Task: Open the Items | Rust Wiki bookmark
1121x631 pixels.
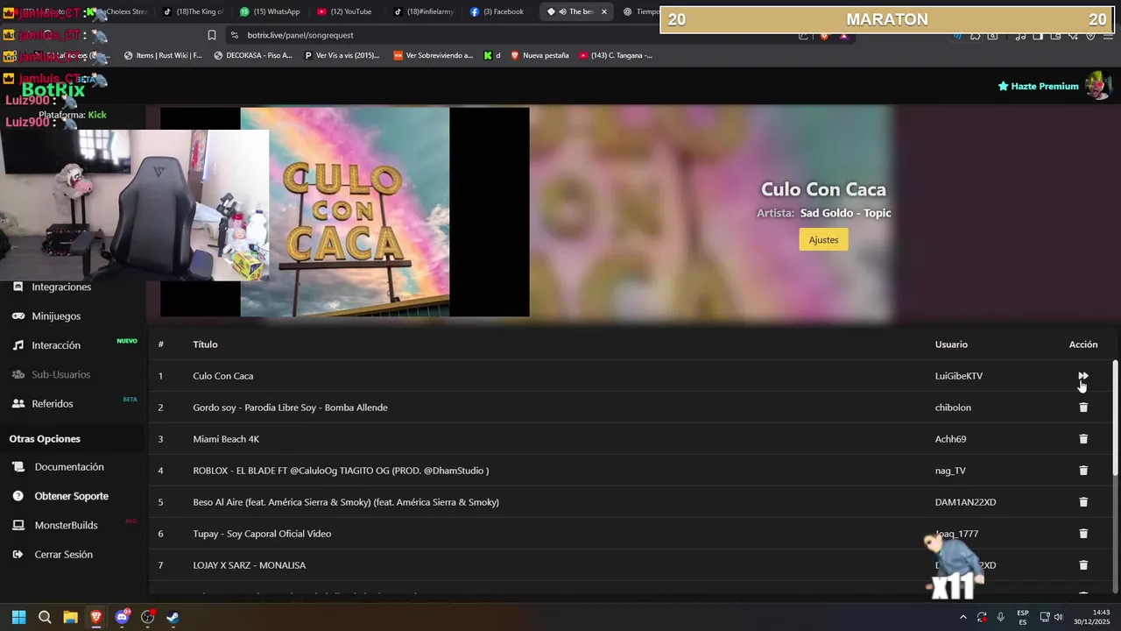Action: pos(163,55)
